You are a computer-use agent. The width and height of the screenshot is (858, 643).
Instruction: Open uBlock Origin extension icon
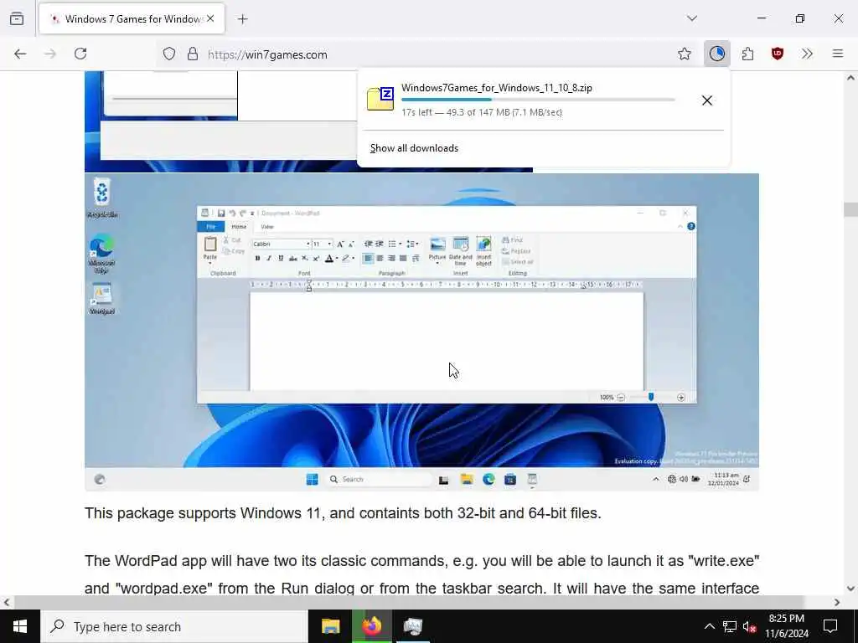[x=778, y=54]
